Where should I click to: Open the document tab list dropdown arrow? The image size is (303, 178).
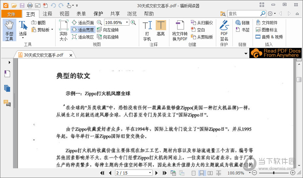(246, 53)
